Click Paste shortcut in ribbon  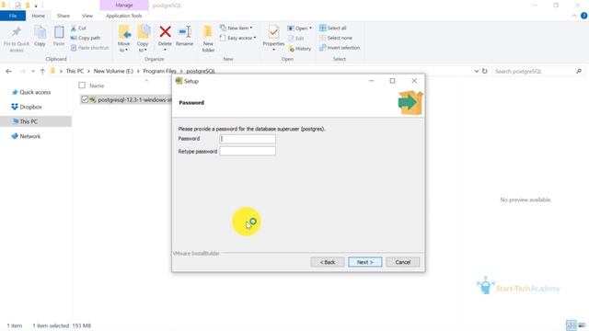click(x=89, y=48)
